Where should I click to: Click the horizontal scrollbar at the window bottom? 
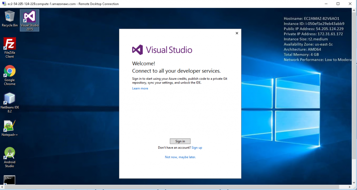174,188
